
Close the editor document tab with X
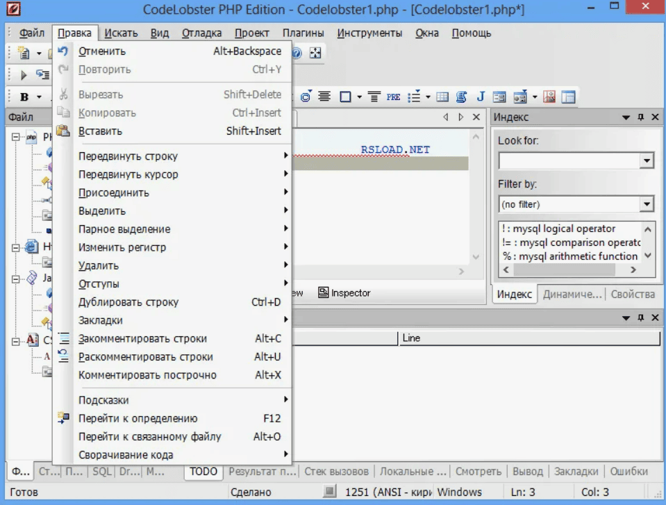point(476,117)
